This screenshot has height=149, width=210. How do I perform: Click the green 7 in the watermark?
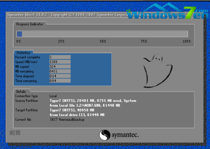190,13
